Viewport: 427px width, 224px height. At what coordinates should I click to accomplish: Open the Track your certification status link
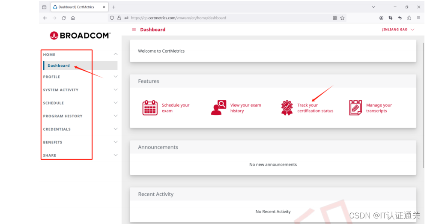click(x=315, y=108)
